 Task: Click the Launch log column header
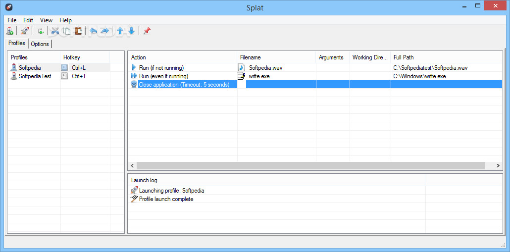pyautogui.click(x=276, y=180)
